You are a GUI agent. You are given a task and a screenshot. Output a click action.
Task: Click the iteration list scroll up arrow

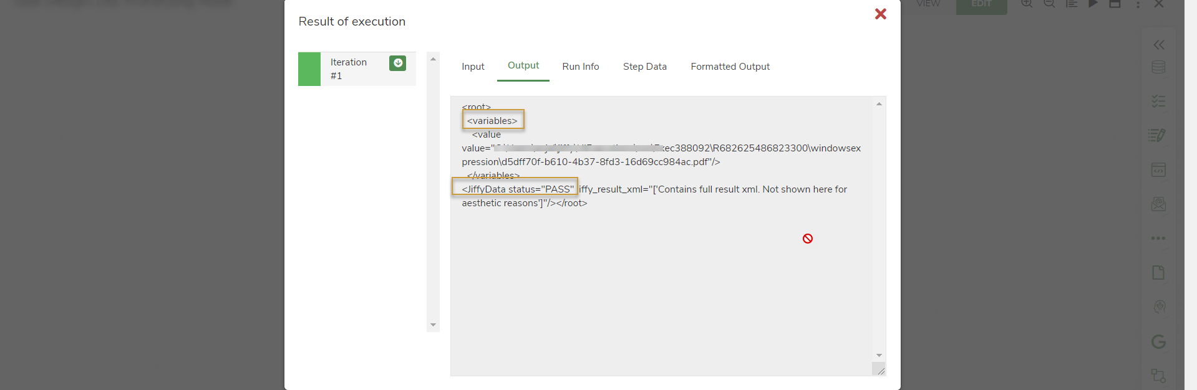(433, 59)
